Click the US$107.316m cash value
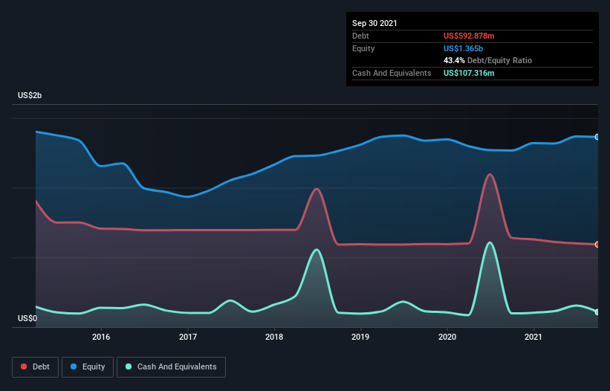This screenshot has width=610, height=391. click(469, 73)
